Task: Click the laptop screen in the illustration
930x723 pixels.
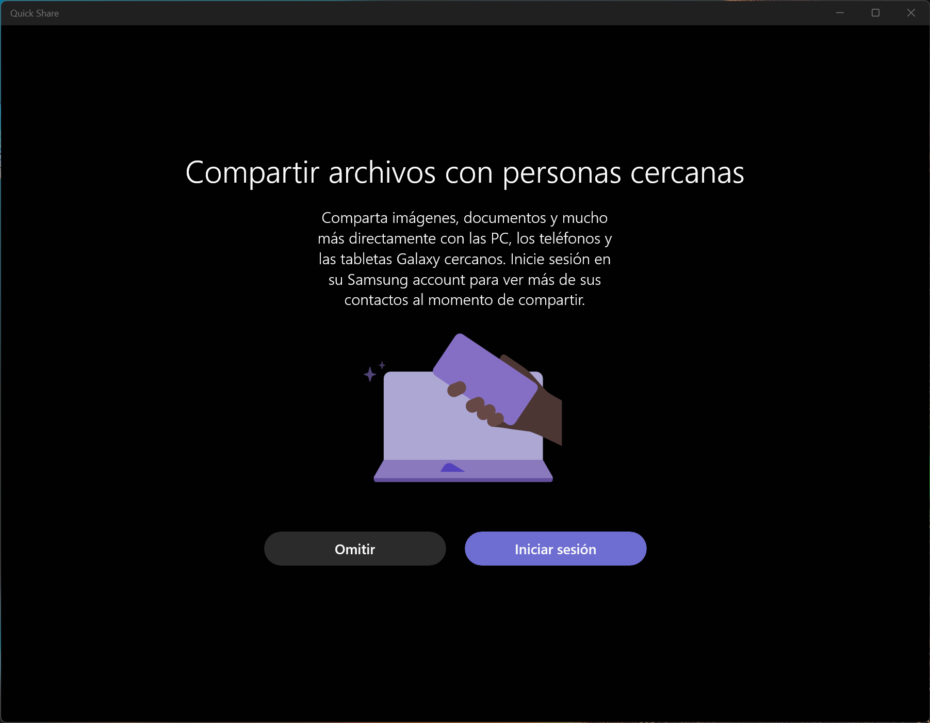Action: pos(423,423)
